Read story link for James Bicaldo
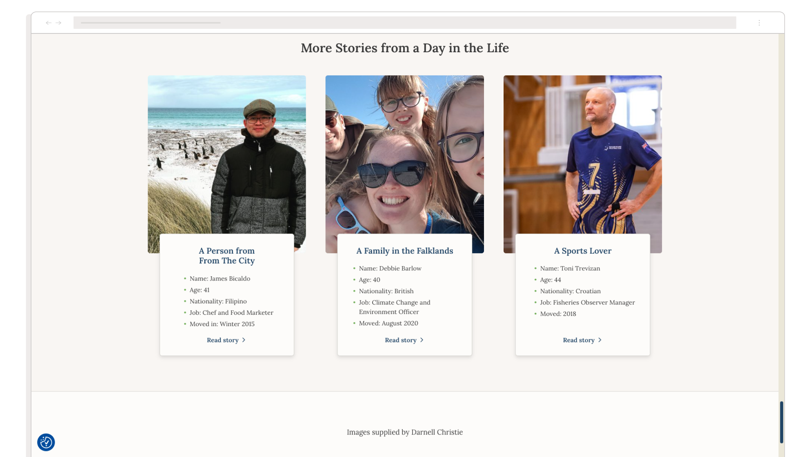This screenshot has height=457, width=808. pyautogui.click(x=226, y=340)
